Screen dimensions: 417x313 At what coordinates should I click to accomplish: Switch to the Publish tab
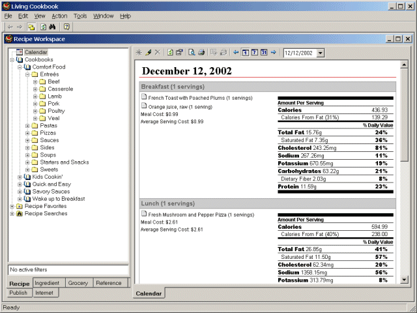tap(18, 293)
